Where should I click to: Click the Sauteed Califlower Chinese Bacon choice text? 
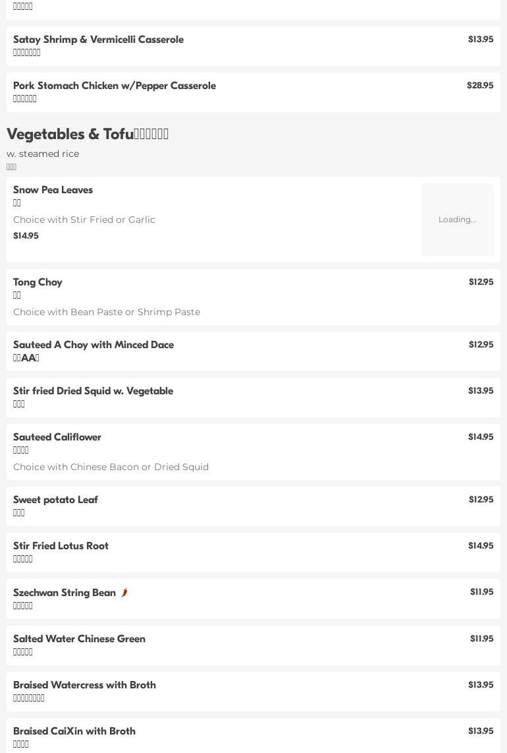click(111, 467)
